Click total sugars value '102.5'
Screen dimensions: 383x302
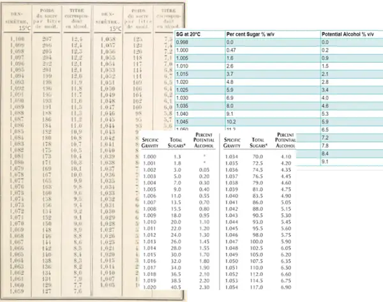point(257,248)
